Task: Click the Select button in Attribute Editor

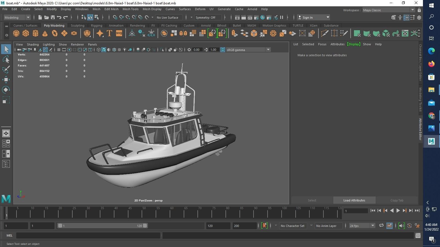Action: click(x=312, y=200)
